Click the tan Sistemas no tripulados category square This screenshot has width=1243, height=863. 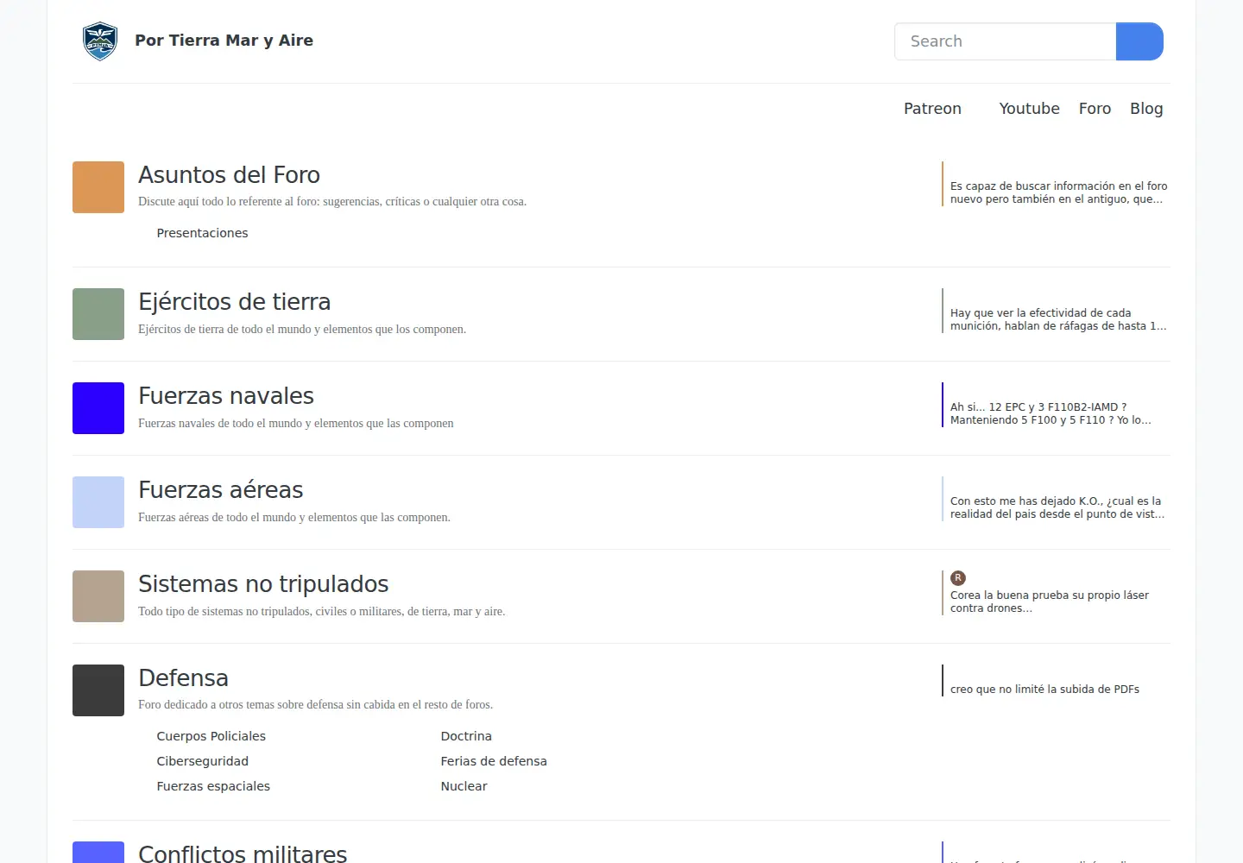click(x=98, y=596)
